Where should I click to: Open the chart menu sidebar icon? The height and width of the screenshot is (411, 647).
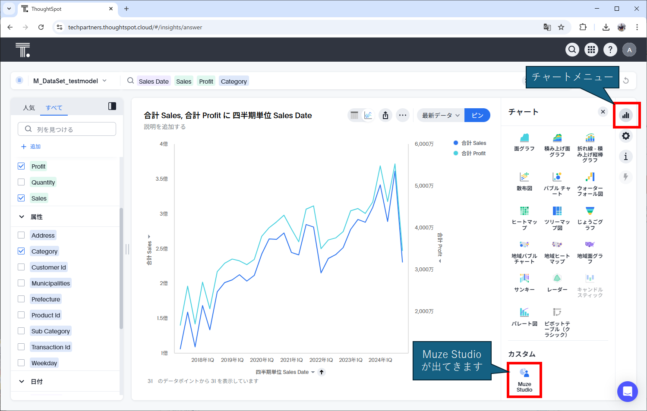coord(626,115)
